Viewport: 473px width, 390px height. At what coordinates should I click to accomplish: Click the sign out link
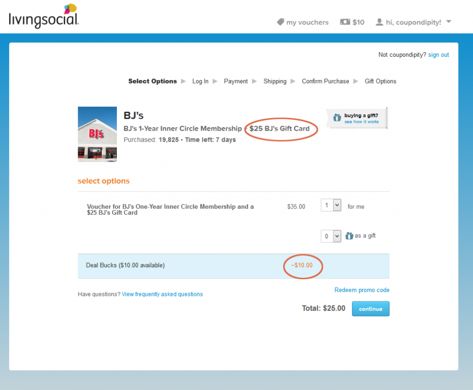point(438,55)
